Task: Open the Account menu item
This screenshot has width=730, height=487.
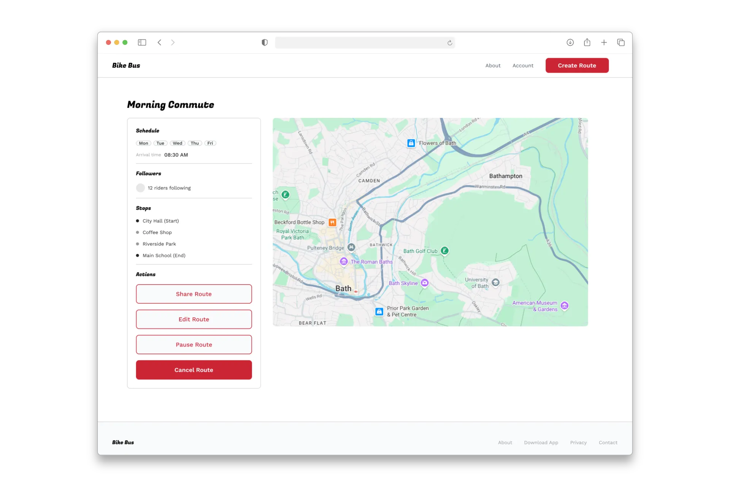Action: tap(523, 65)
